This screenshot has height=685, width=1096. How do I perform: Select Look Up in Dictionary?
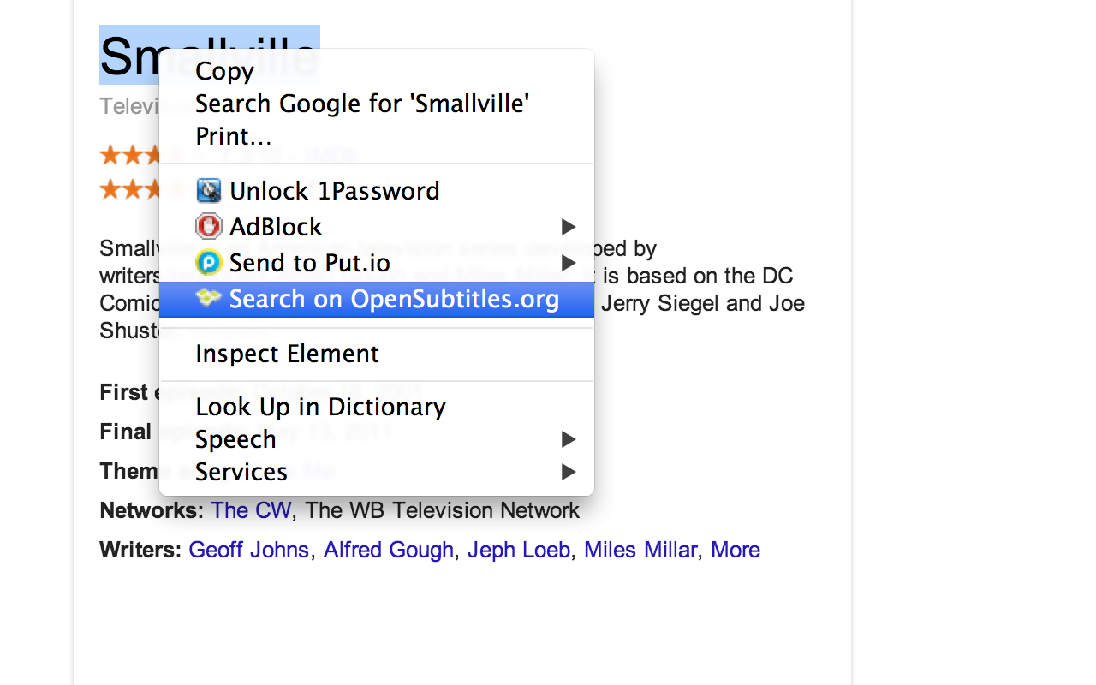click(377, 407)
